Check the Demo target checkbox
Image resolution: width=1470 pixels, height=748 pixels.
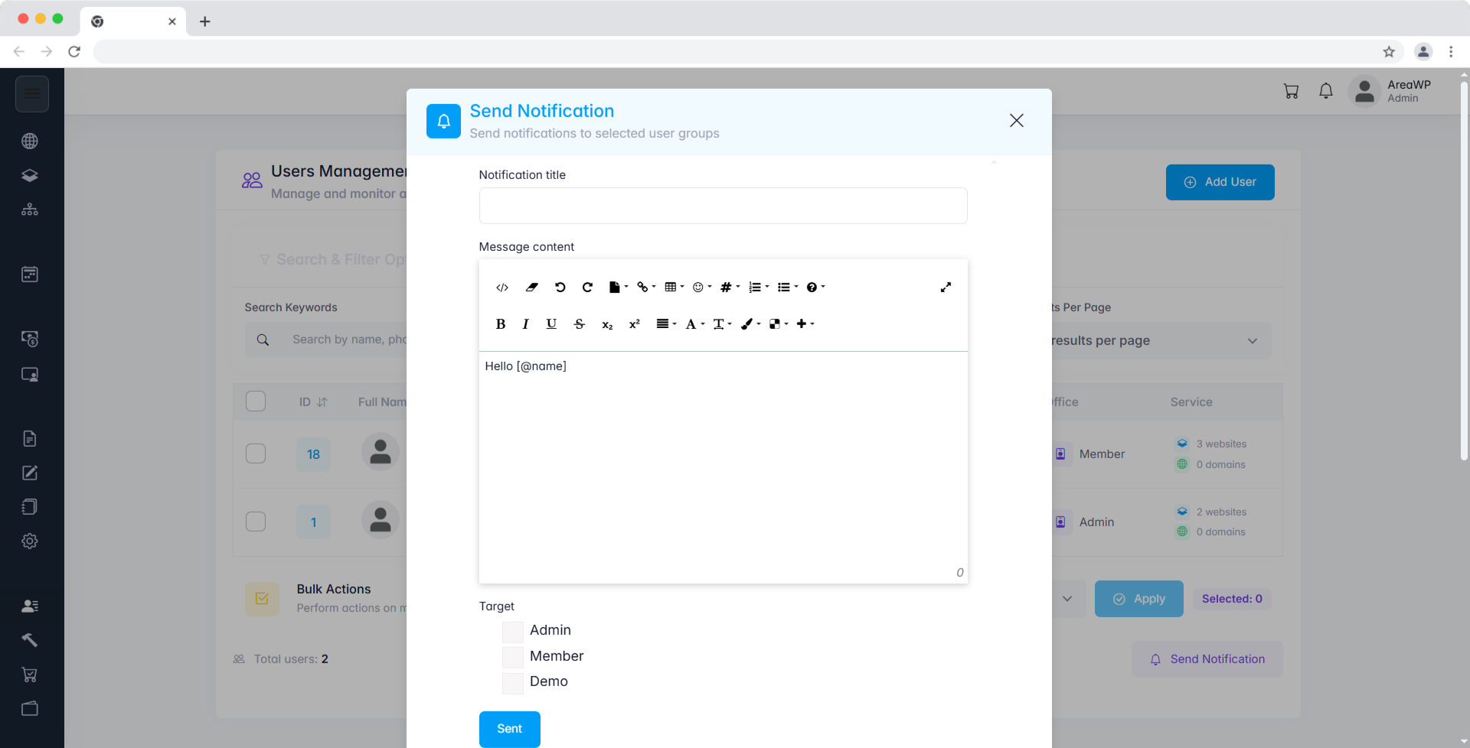coord(512,683)
